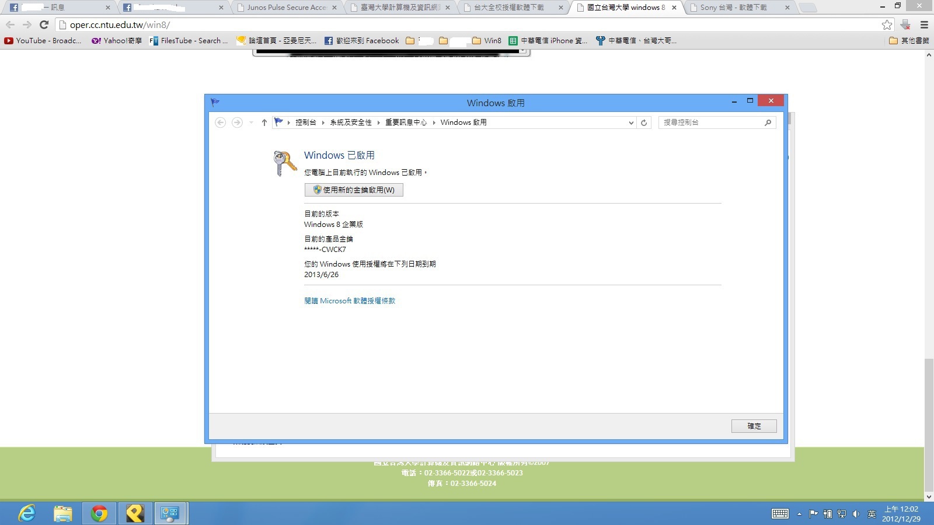Close the 台大全校授權軟體下載 tab
Viewport: 934px width, 525px height.
(561, 8)
